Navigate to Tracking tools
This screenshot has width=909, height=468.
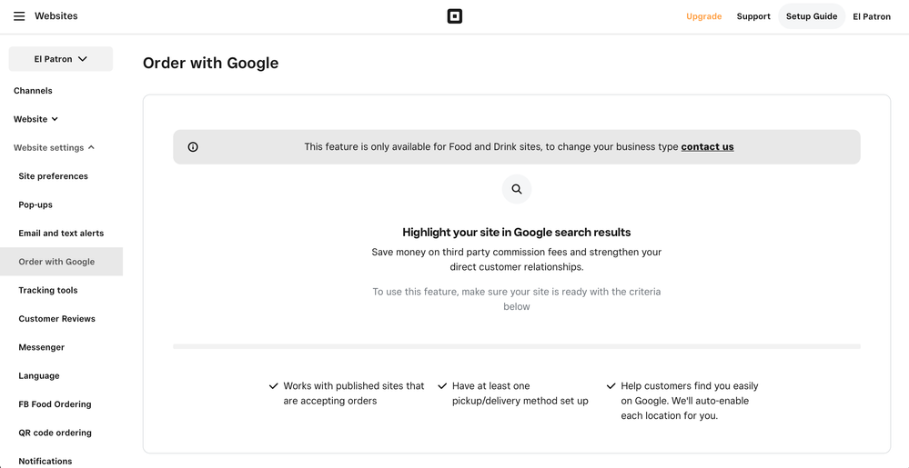click(48, 291)
